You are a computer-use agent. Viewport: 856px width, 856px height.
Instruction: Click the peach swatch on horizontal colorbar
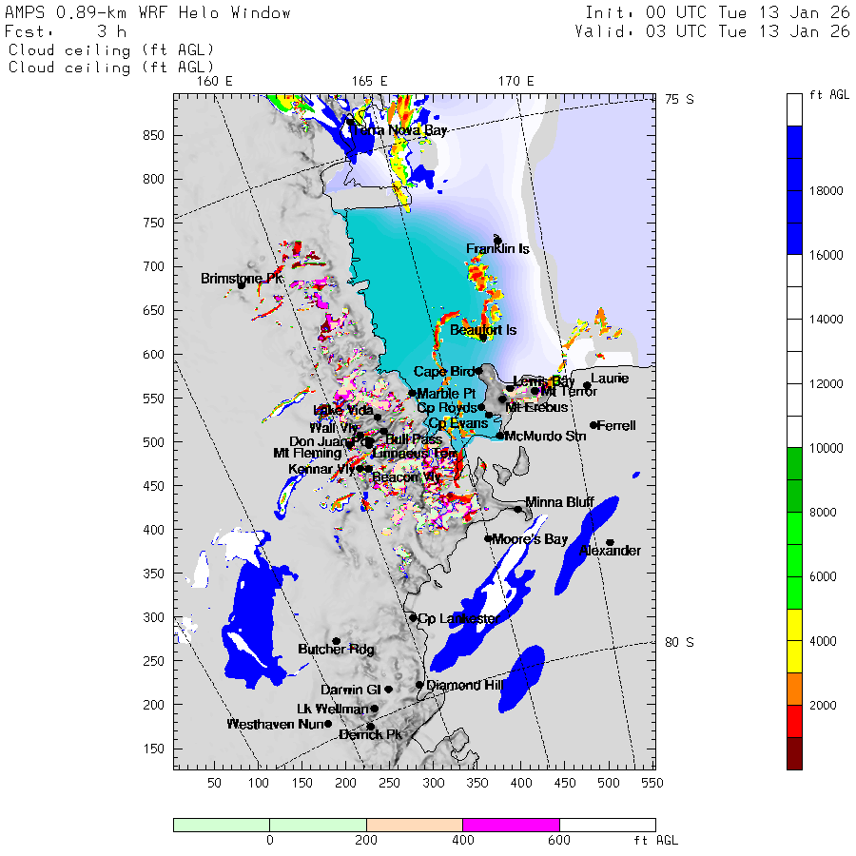[414, 825]
